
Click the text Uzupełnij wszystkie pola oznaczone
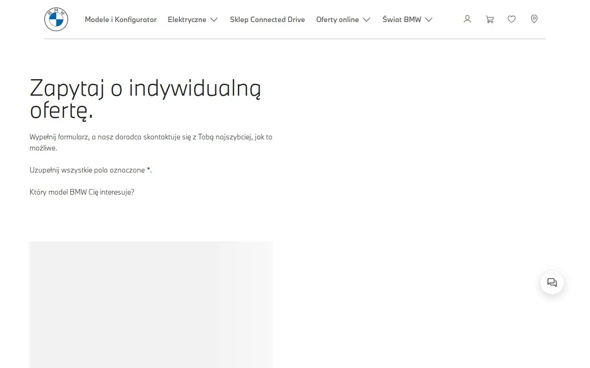[87, 170]
